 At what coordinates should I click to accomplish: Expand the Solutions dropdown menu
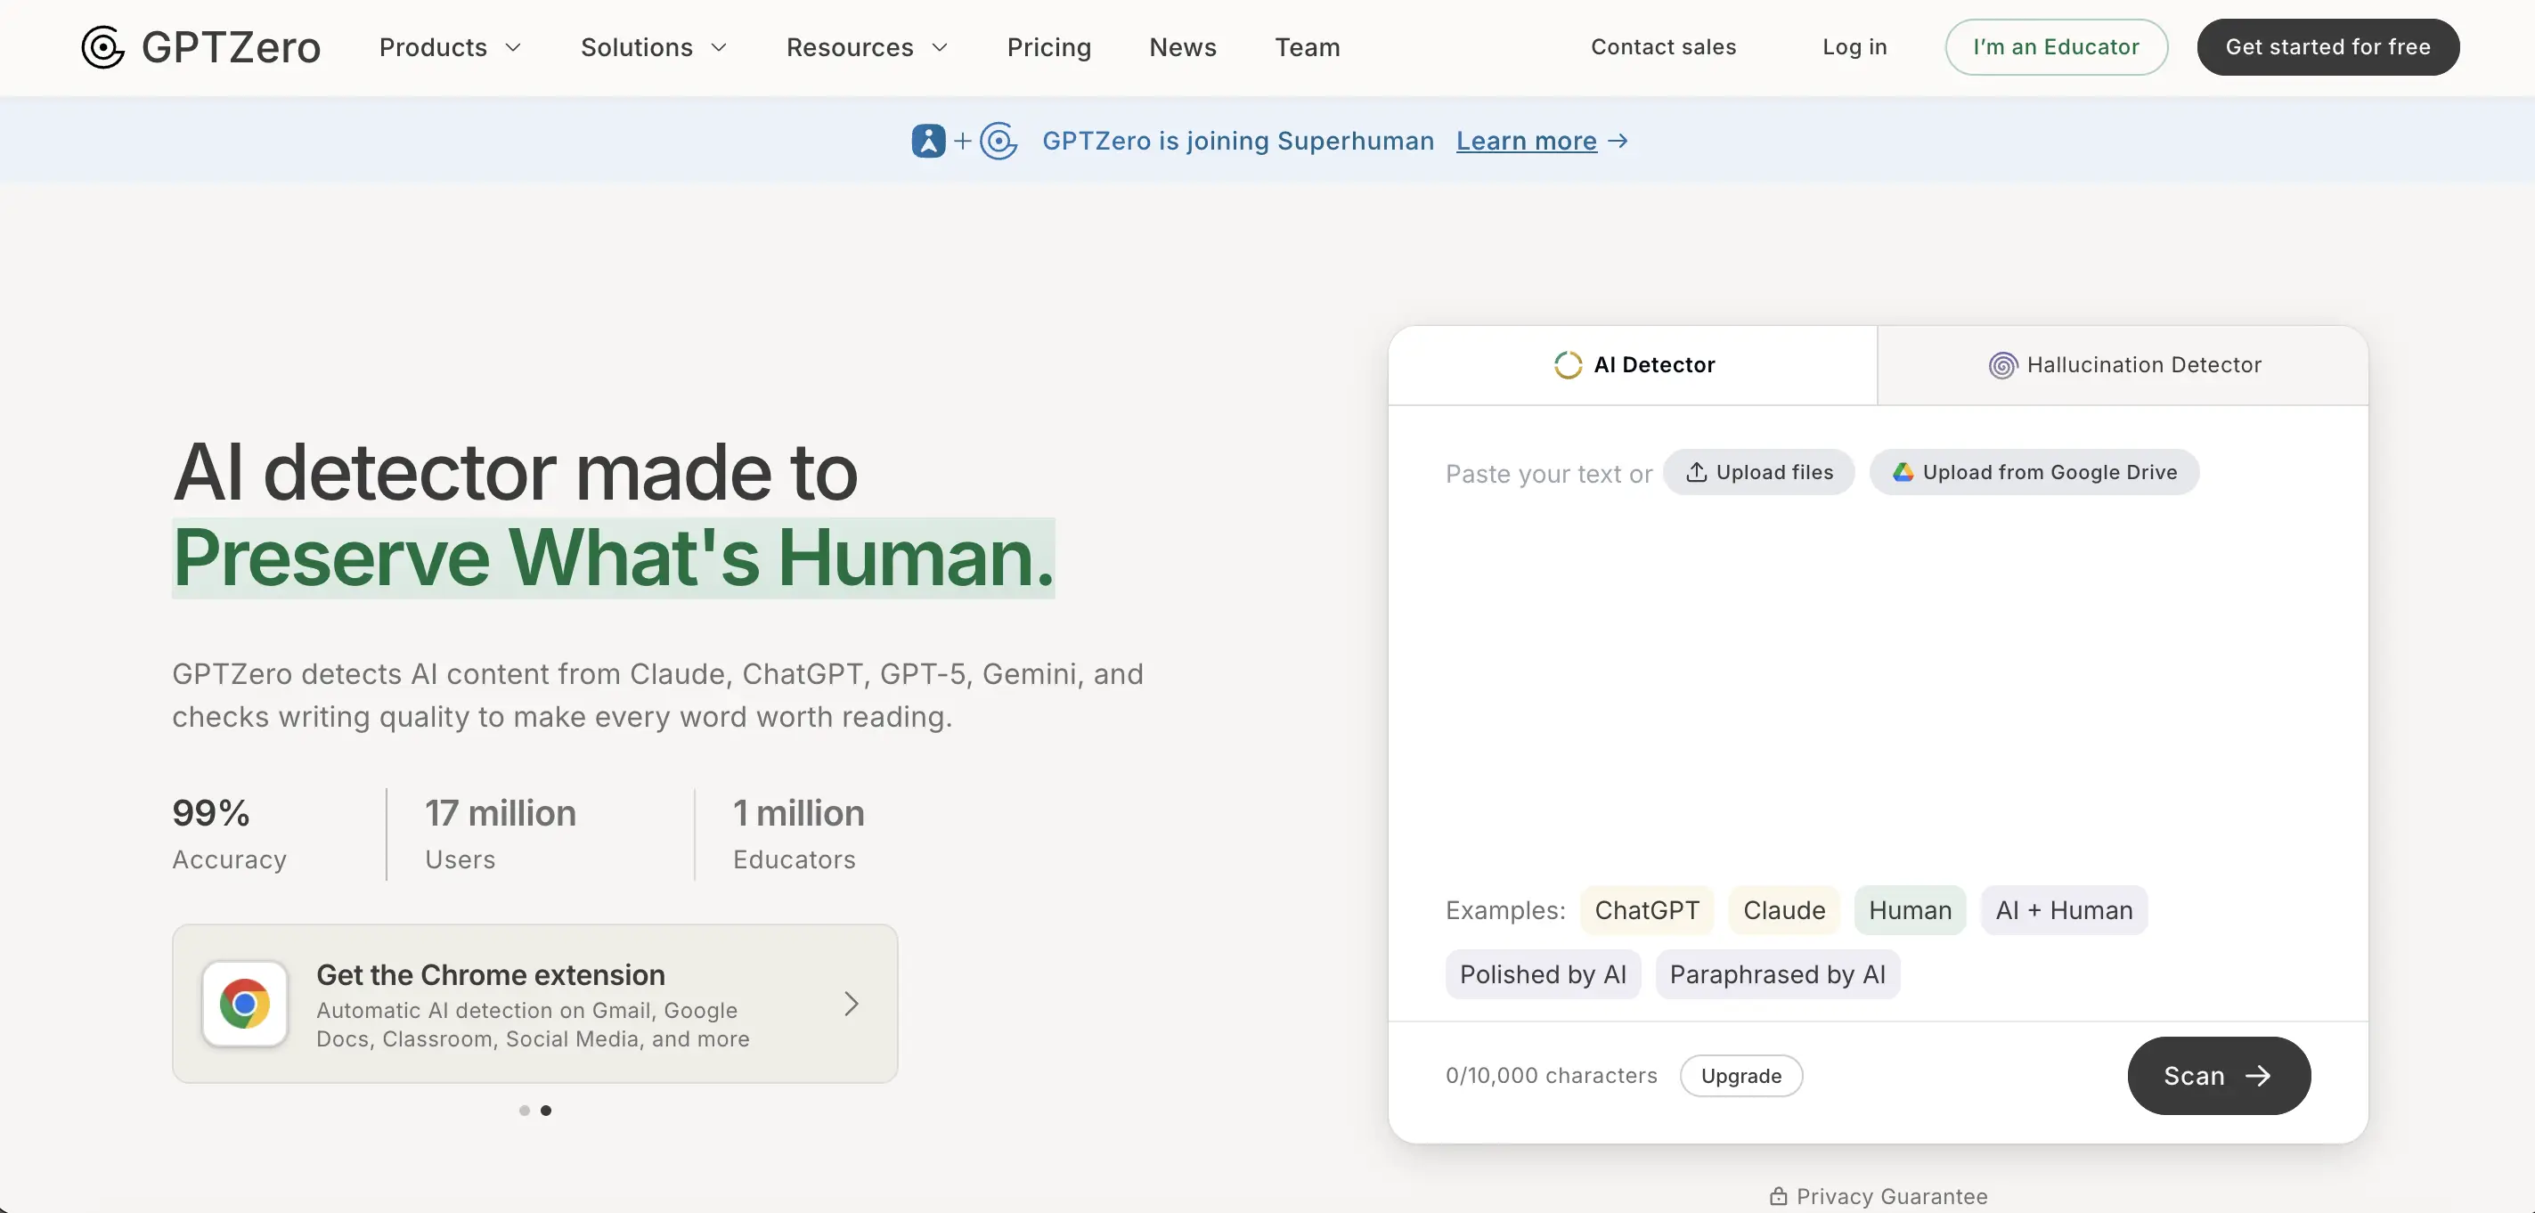point(655,47)
